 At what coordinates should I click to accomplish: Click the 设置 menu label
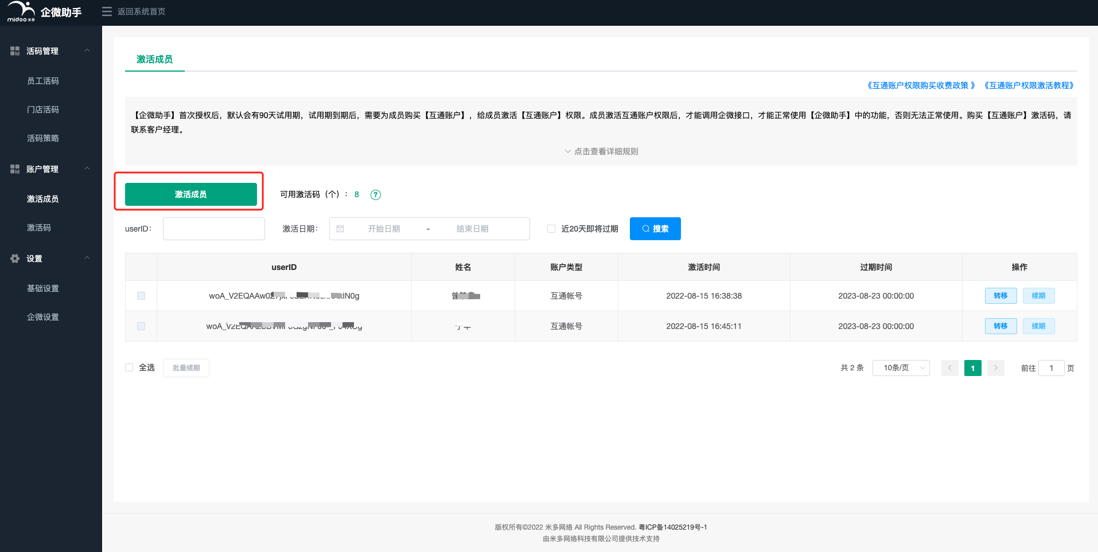pyautogui.click(x=34, y=259)
